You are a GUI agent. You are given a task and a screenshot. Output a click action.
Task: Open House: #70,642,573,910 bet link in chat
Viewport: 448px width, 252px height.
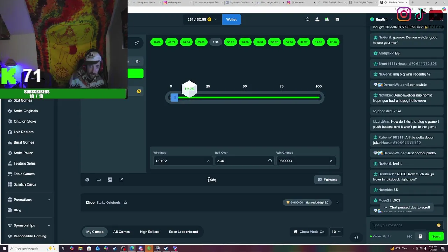(x=401, y=142)
